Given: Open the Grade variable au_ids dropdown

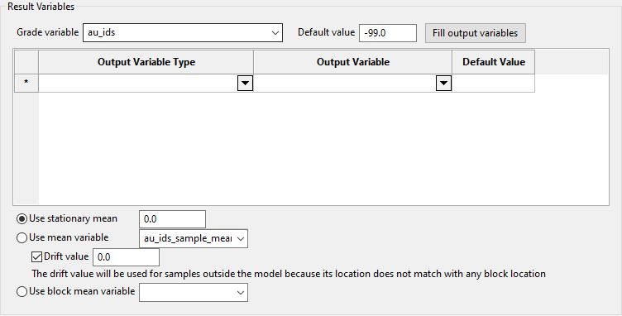Looking at the screenshot, I should point(183,32).
